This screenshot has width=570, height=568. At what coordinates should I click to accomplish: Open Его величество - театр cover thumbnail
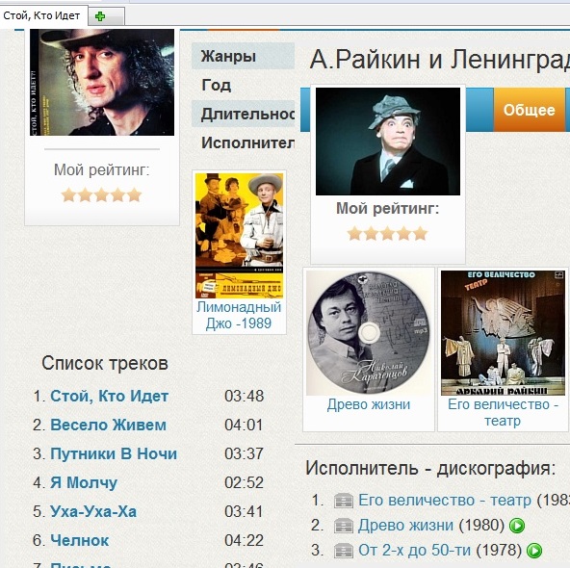(x=503, y=333)
